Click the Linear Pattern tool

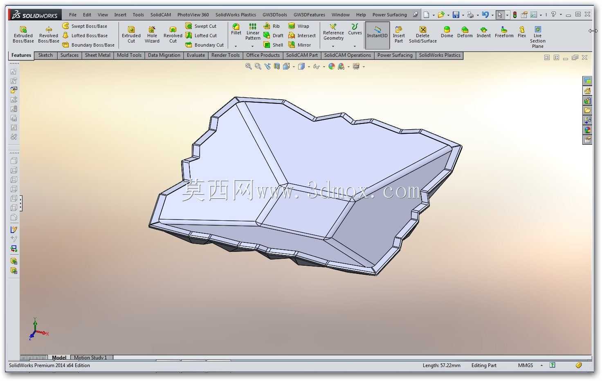pos(253,32)
